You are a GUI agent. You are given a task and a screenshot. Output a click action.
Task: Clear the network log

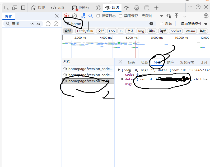(74, 16)
